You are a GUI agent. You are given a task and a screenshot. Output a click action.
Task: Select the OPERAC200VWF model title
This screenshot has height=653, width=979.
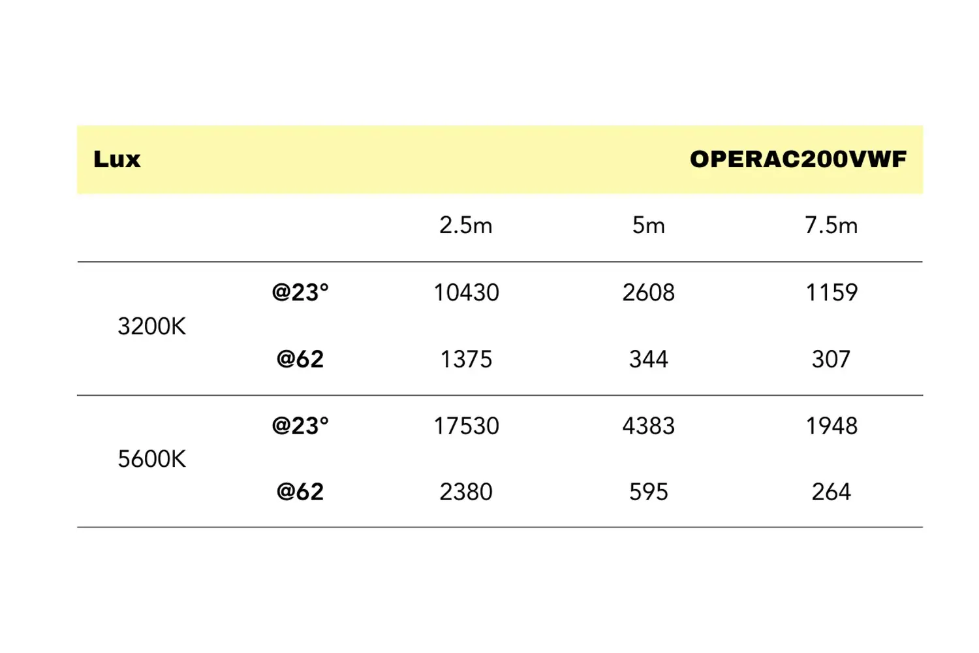[798, 159]
